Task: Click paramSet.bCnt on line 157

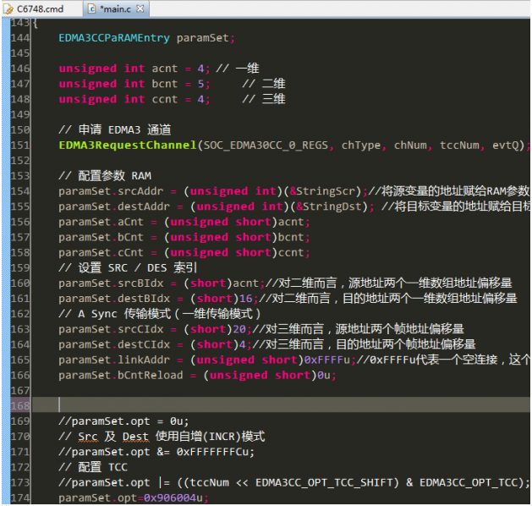Action: (101, 237)
